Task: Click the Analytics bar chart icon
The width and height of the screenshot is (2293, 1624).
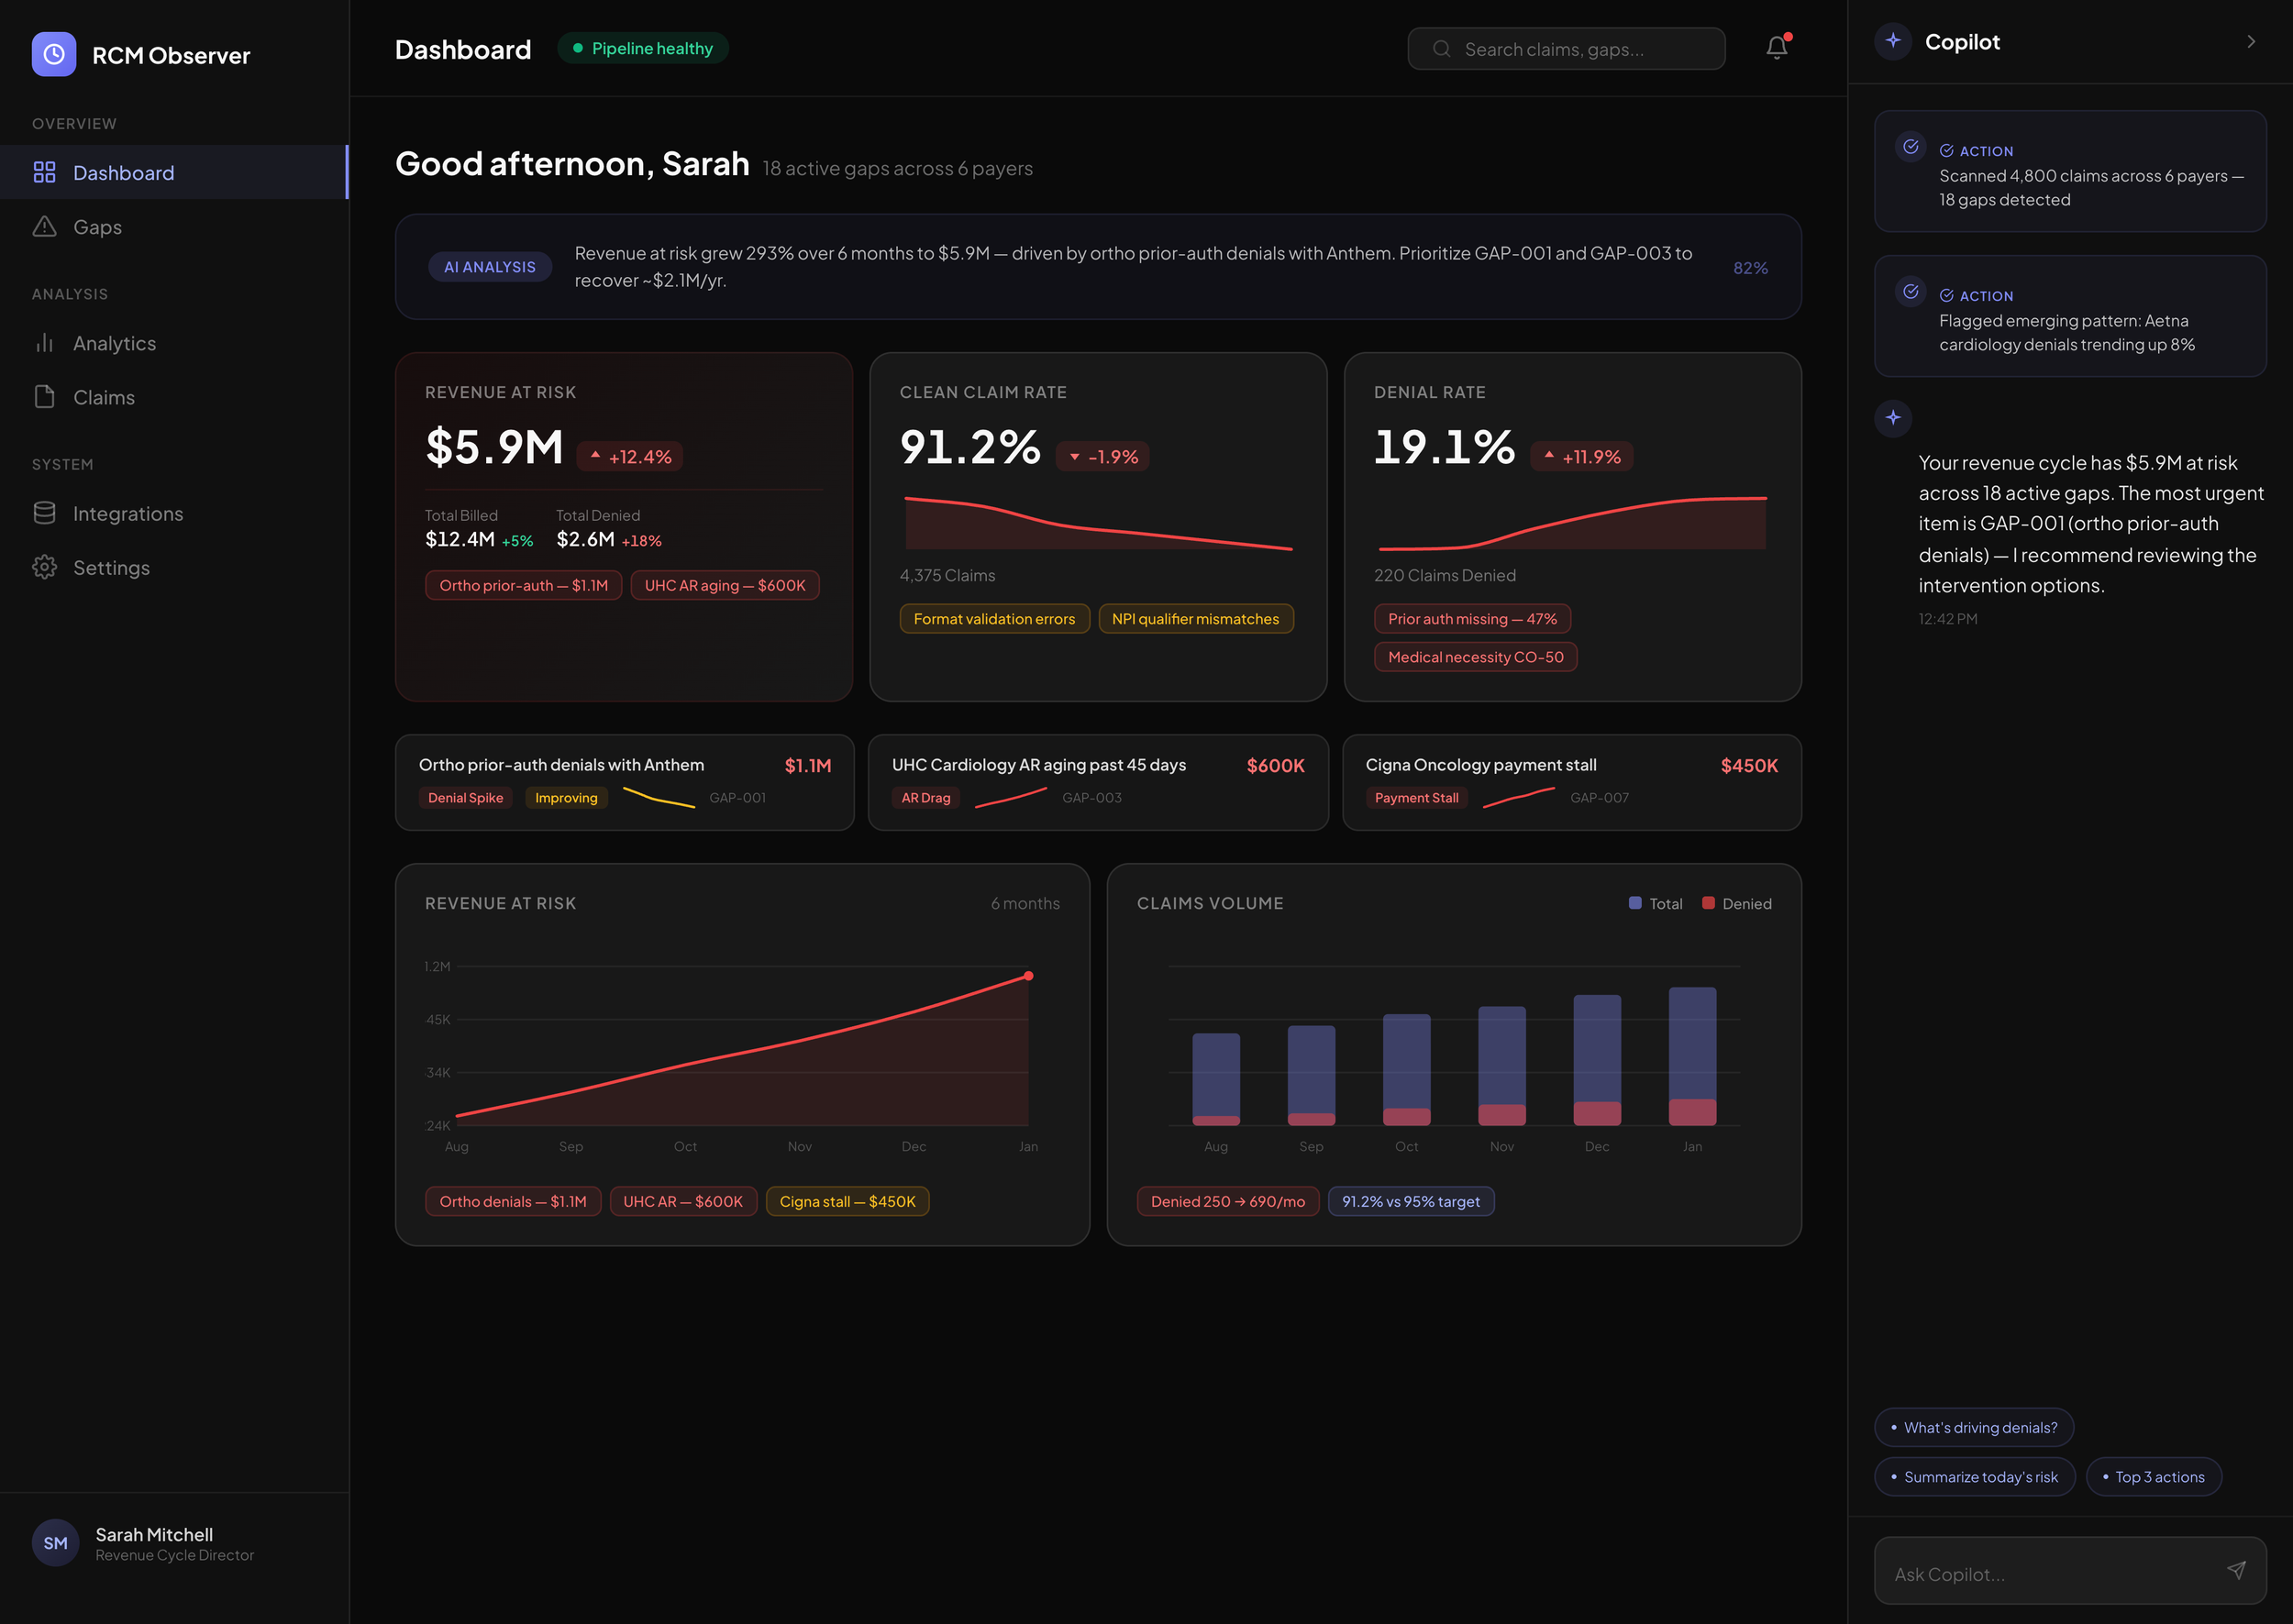Action: (44, 343)
